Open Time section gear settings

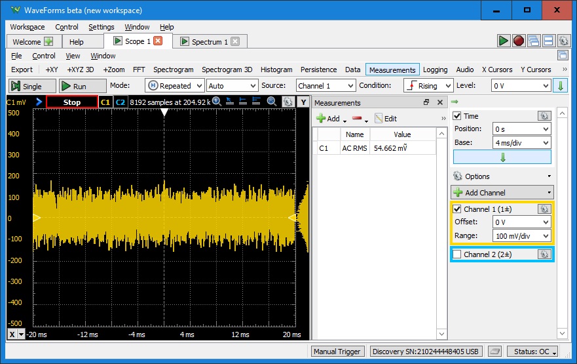point(544,115)
